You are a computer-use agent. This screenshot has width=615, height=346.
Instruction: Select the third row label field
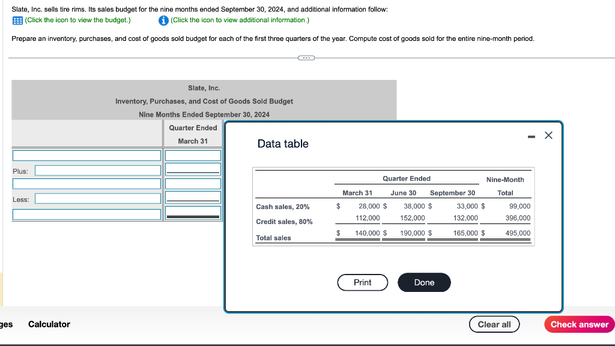pos(86,184)
